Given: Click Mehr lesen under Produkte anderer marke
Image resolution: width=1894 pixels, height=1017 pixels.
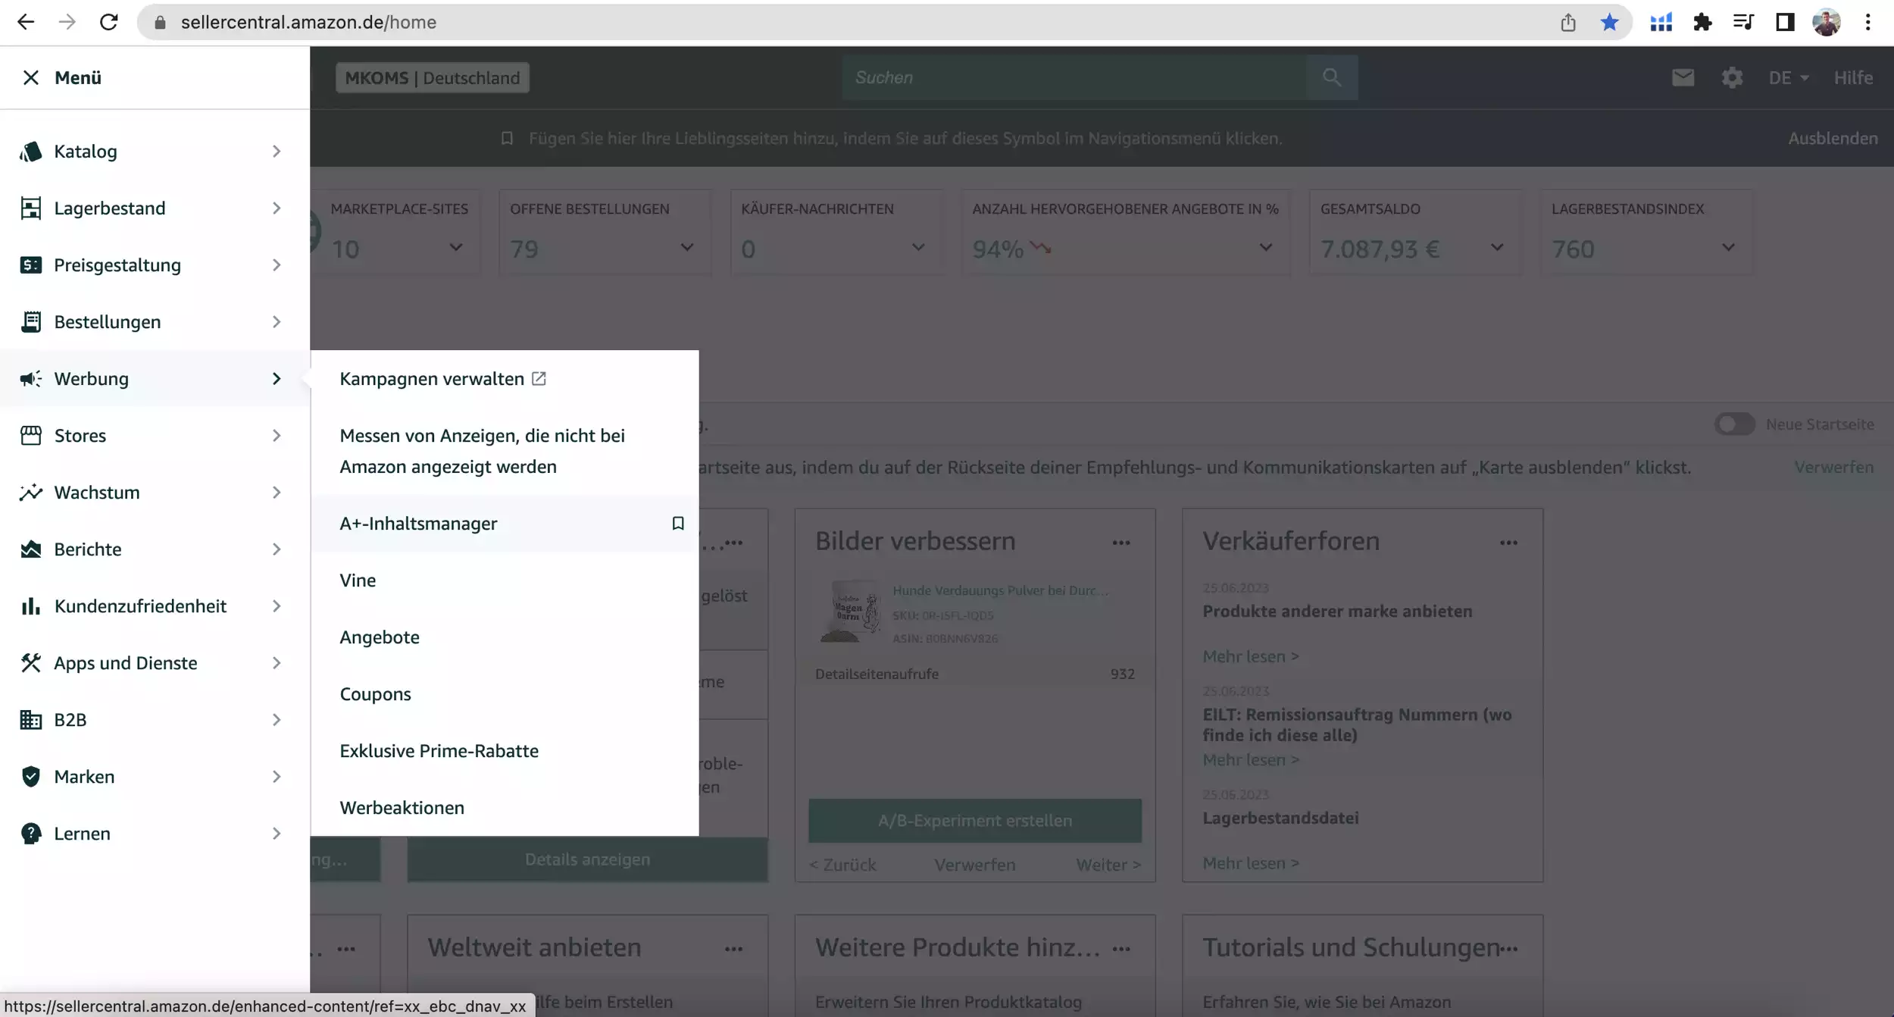Looking at the screenshot, I should coord(1250,656).
